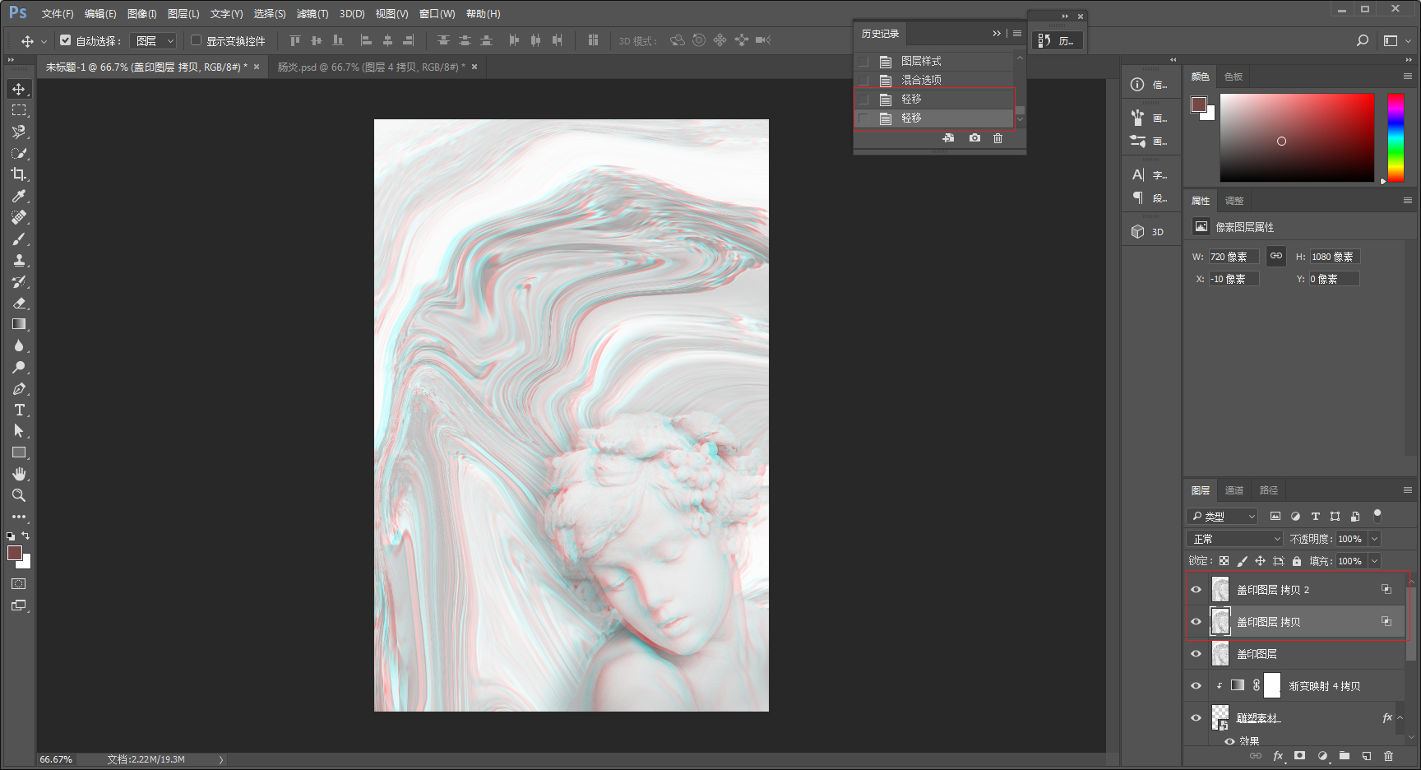Delete current state in History panel
The height and width of the screenshot is (770, 1421).
pos(997,138)
